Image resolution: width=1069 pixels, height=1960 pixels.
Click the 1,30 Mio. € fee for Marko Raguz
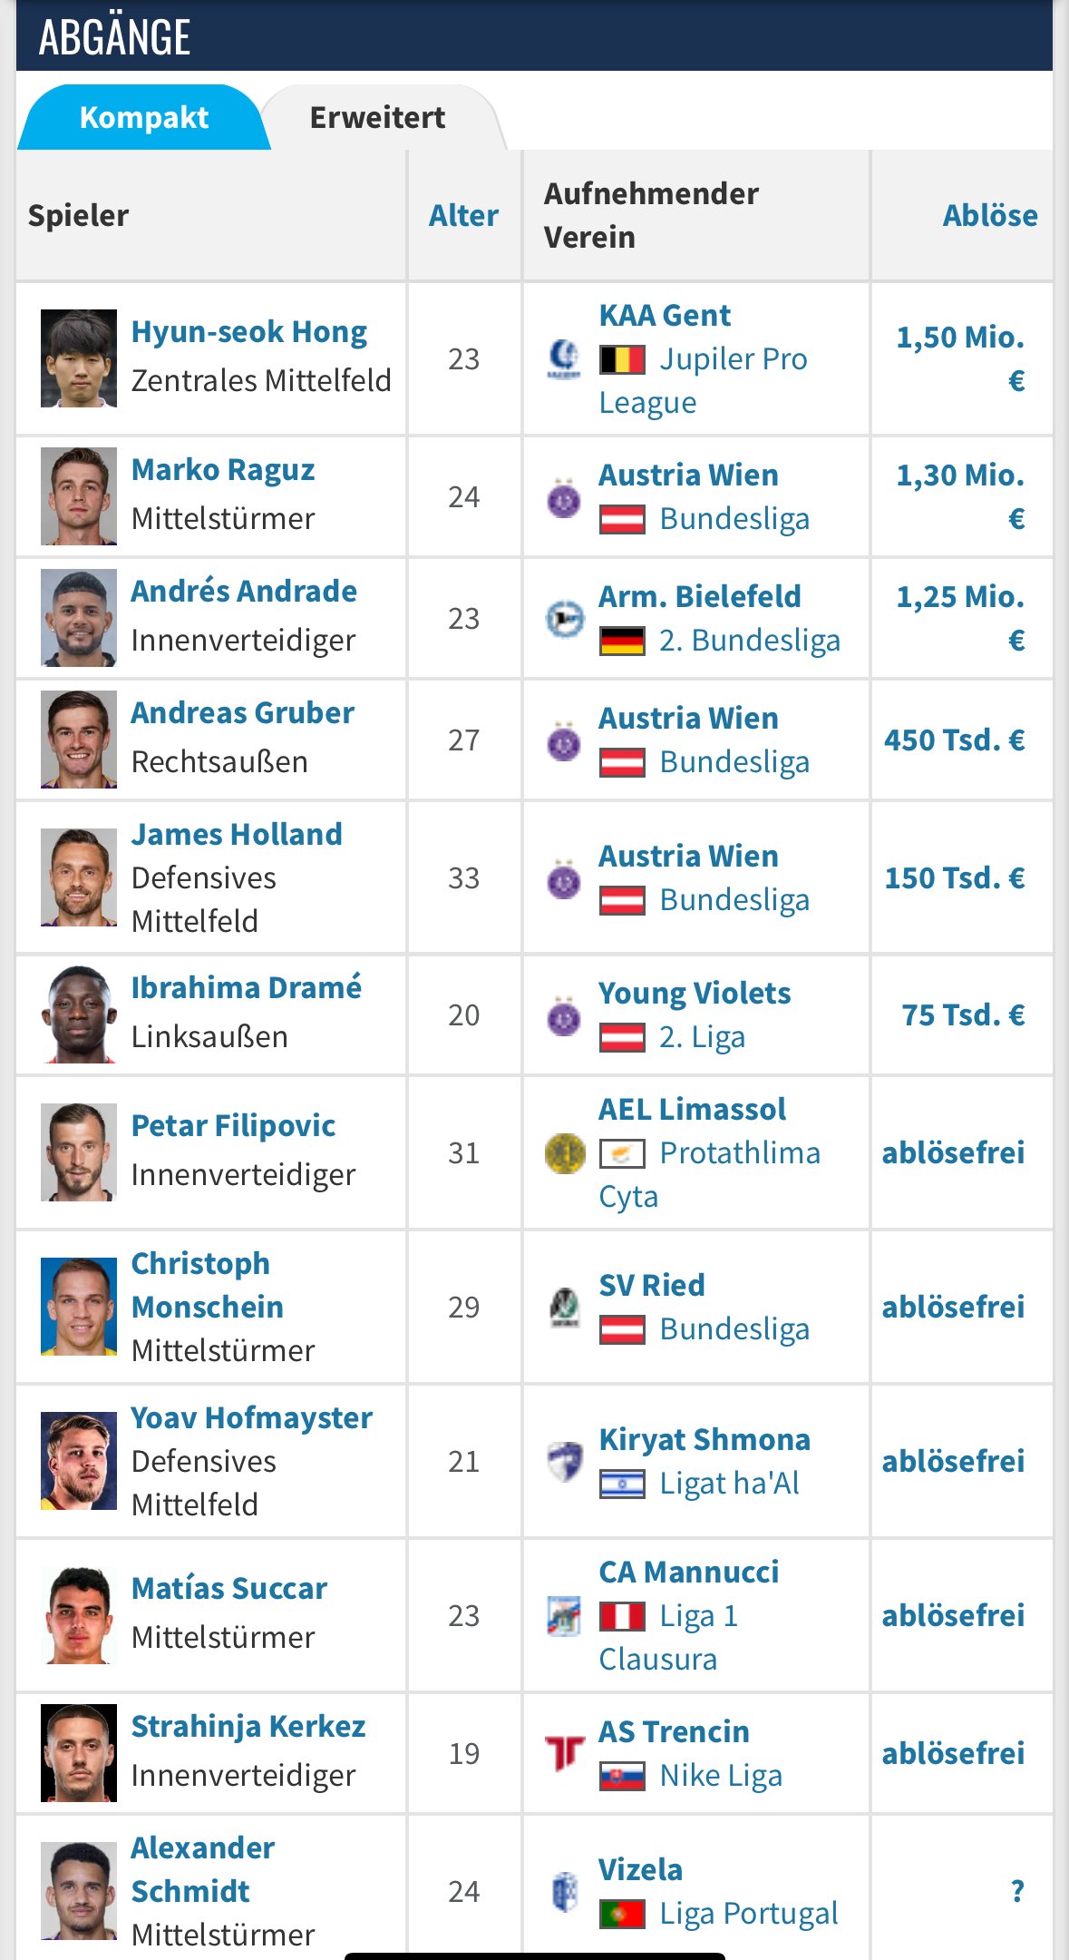coord(960,497)
